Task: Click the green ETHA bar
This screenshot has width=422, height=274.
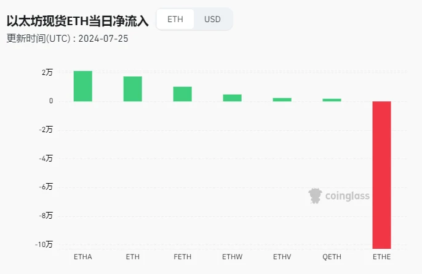Action: (x=83, y=86)
